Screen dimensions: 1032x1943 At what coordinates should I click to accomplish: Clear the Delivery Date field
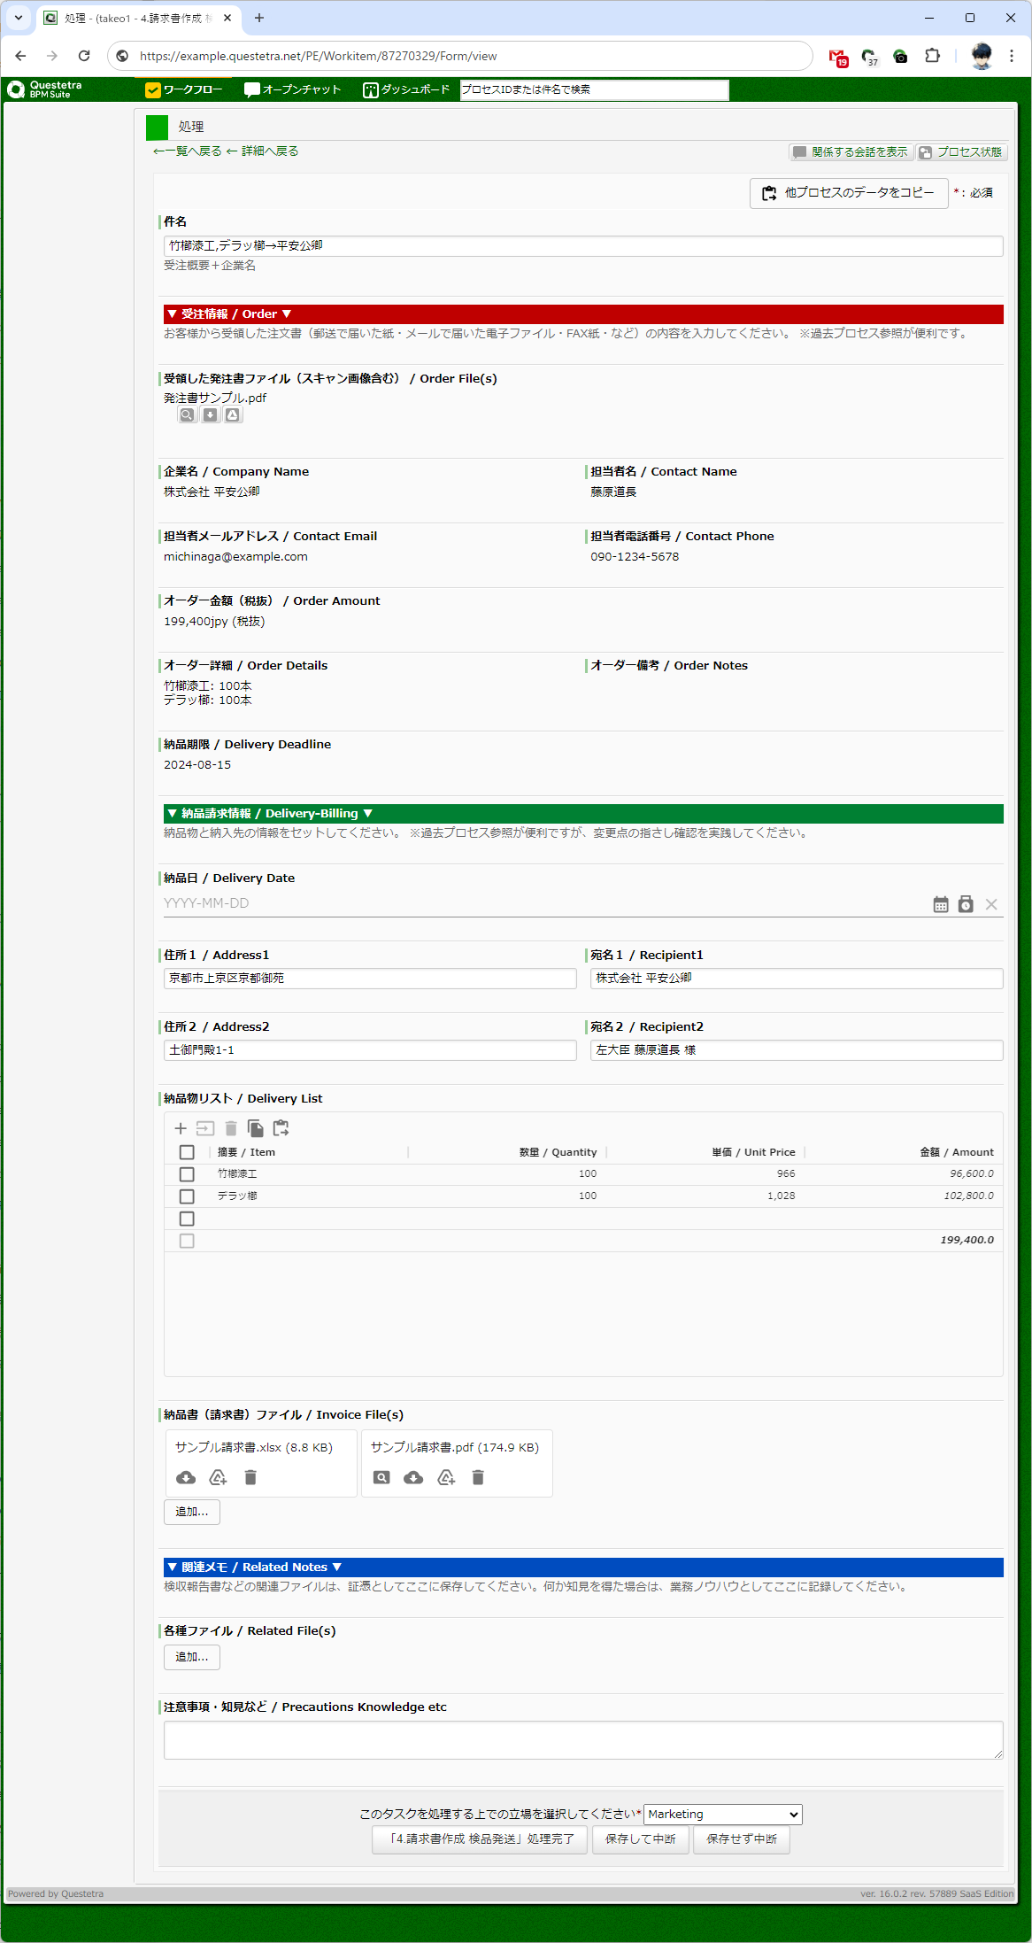pyautogui.click(x=991, y=904)
